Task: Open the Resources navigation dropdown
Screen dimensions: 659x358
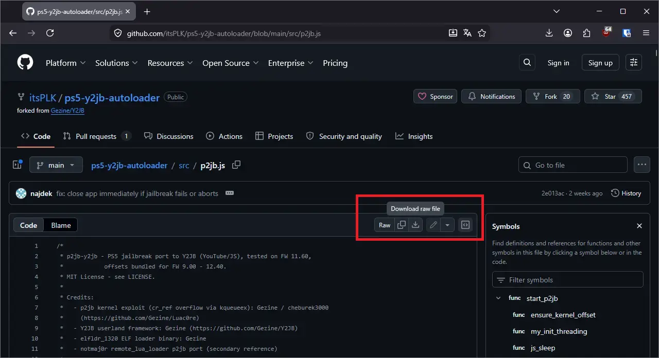Action: (x=170, y=63)
